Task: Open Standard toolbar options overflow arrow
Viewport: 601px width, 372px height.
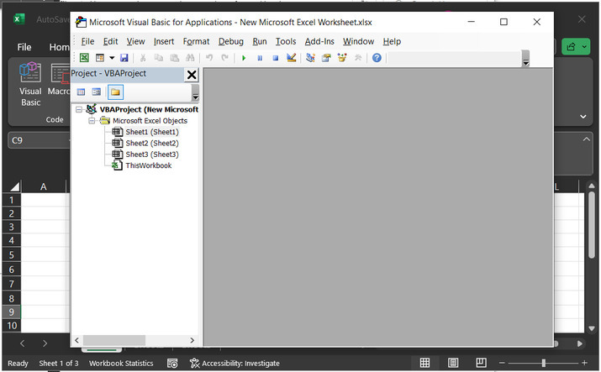Action: coord(526,59)
